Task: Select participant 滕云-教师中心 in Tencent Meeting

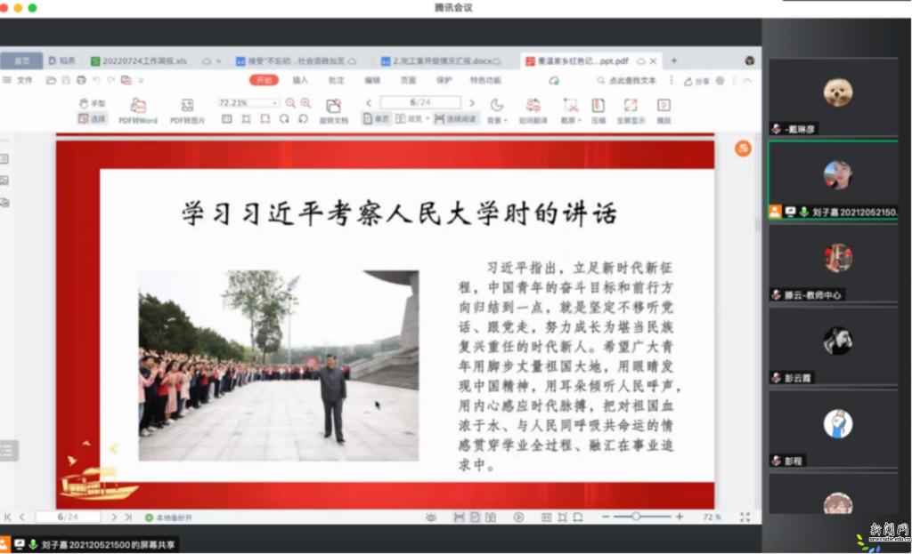Action: click(834, 263)
